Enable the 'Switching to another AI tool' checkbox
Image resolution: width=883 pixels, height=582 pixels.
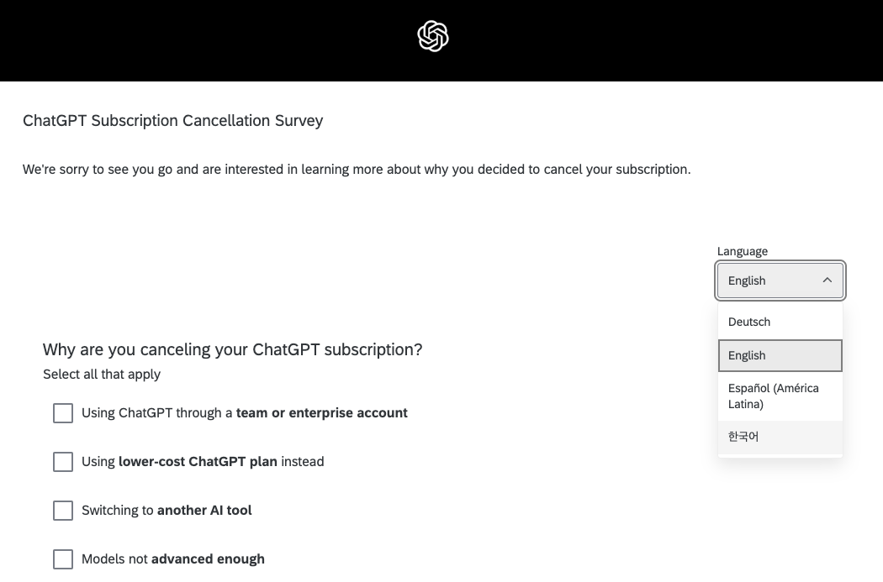(63, 511)
